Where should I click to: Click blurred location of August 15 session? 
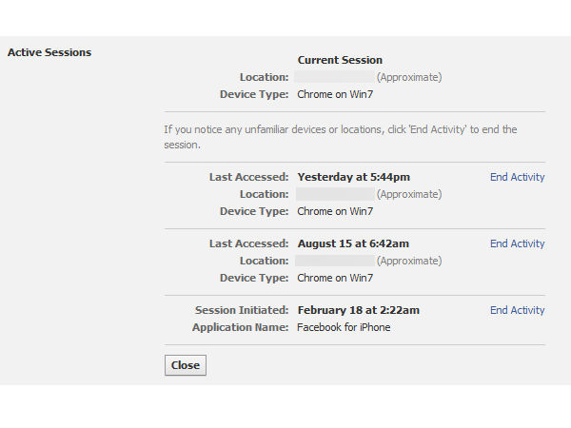point(334,261)
